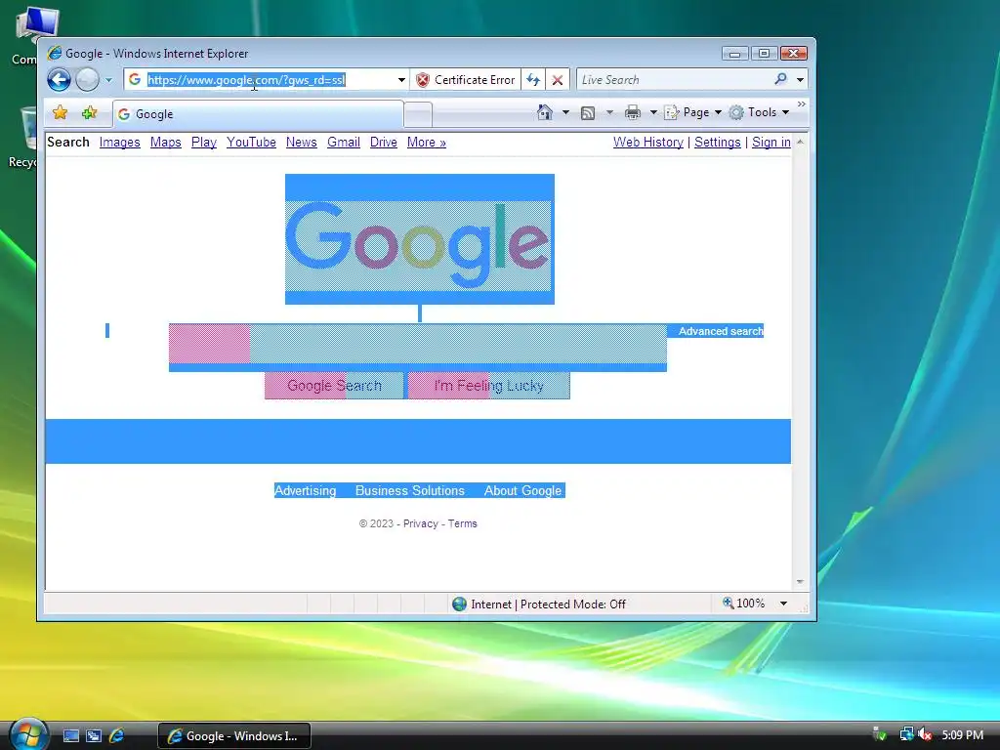Open the Page menu

[692, 112]
